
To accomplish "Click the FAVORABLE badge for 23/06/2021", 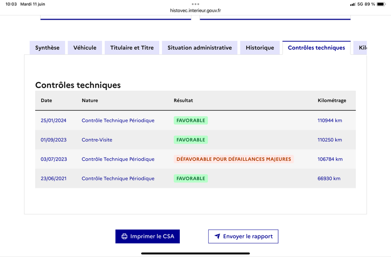I will click(x=191, y=179).
